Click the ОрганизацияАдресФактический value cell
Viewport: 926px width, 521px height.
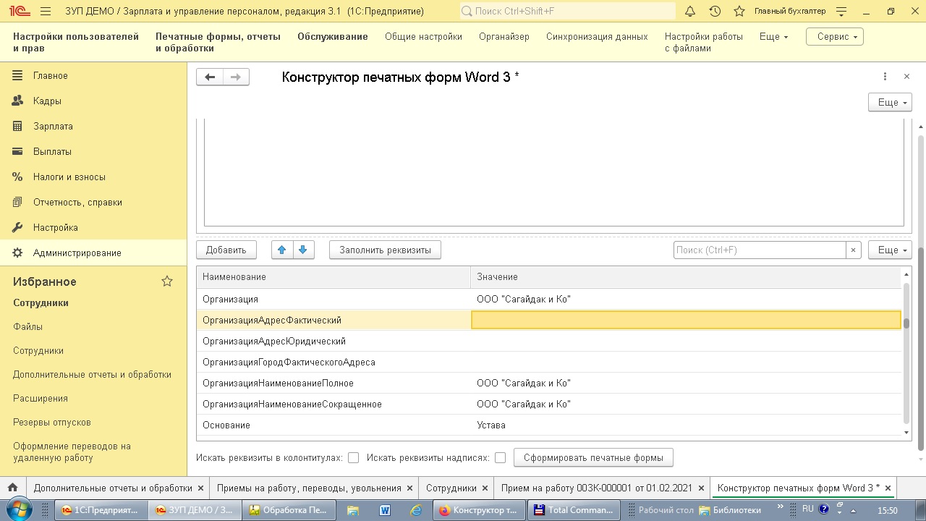coord(686,320)
